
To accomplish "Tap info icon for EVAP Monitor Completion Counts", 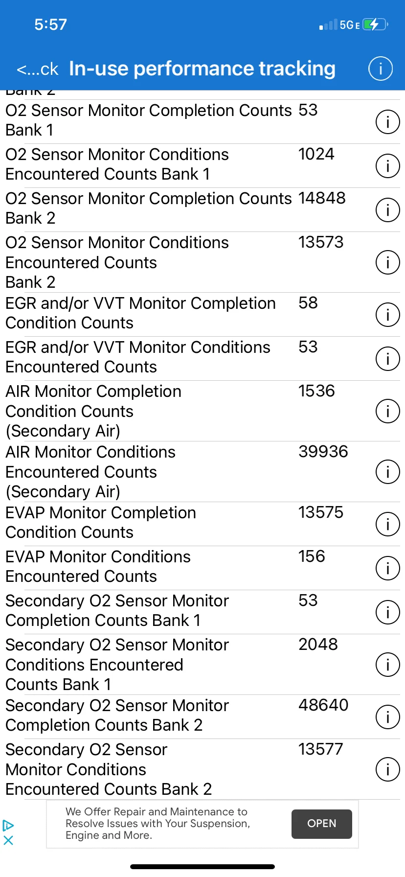I will click(387, 524).
